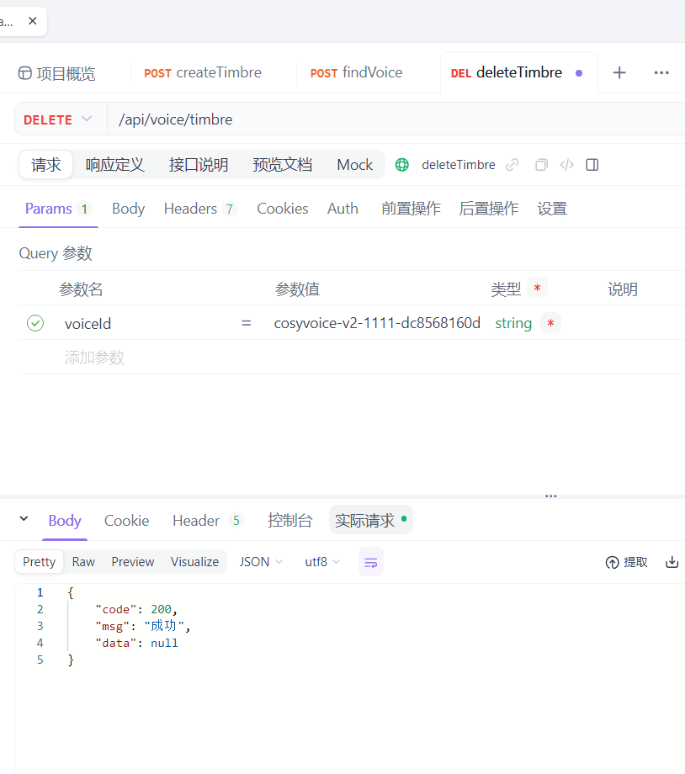685x774 pixels.
Task: Click the cosyvoice-v2-1111-dc8568160d value field
Action: (377, 323)
